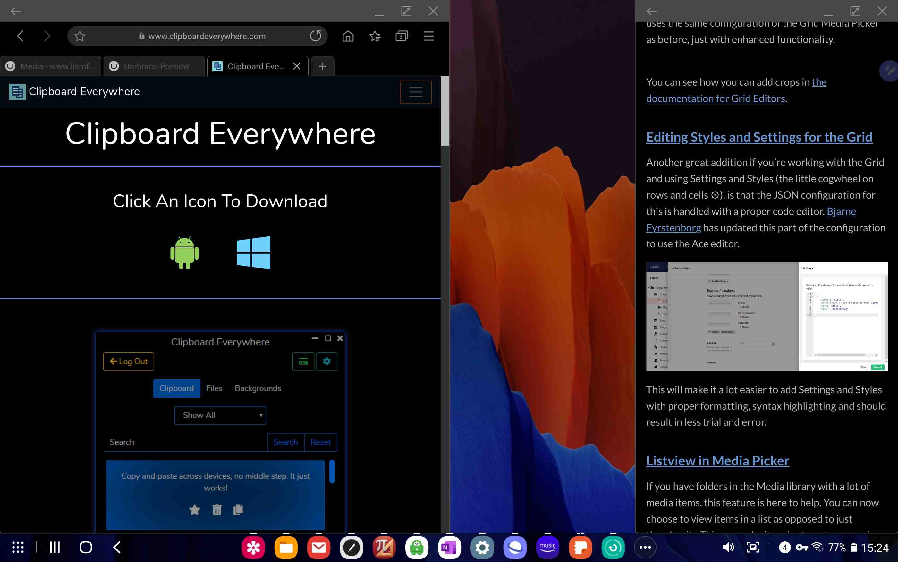Viewport: 898px width, 562px height.
Task: Open a new browser tab
Action: click(323, 66)
